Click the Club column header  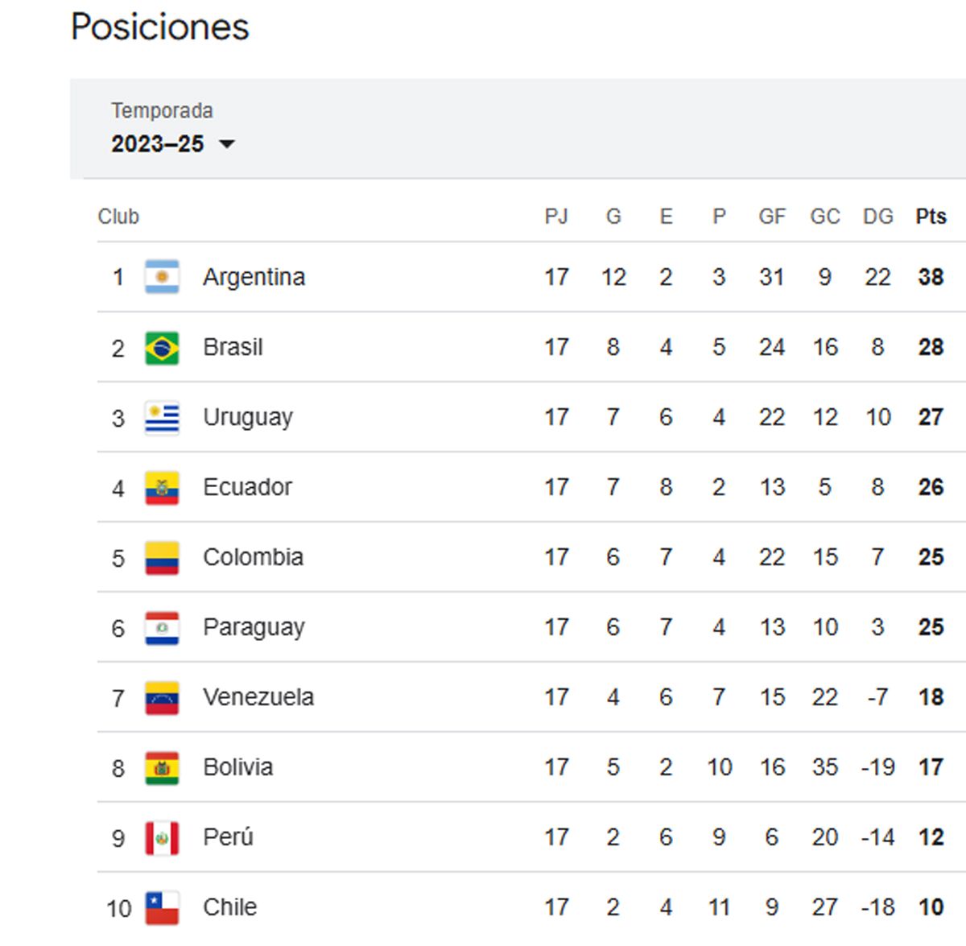point(118,217)
